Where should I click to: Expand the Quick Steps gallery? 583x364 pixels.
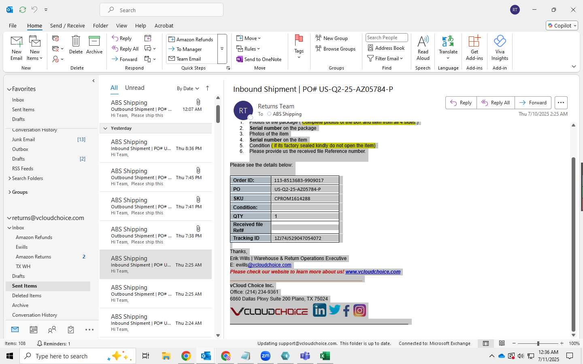click(x=222, y=49)
